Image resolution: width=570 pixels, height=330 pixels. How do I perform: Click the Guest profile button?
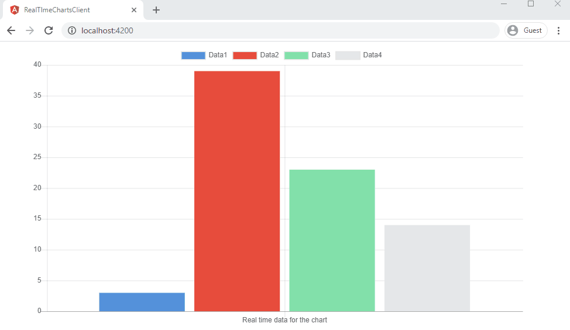[x=526, y=30]
